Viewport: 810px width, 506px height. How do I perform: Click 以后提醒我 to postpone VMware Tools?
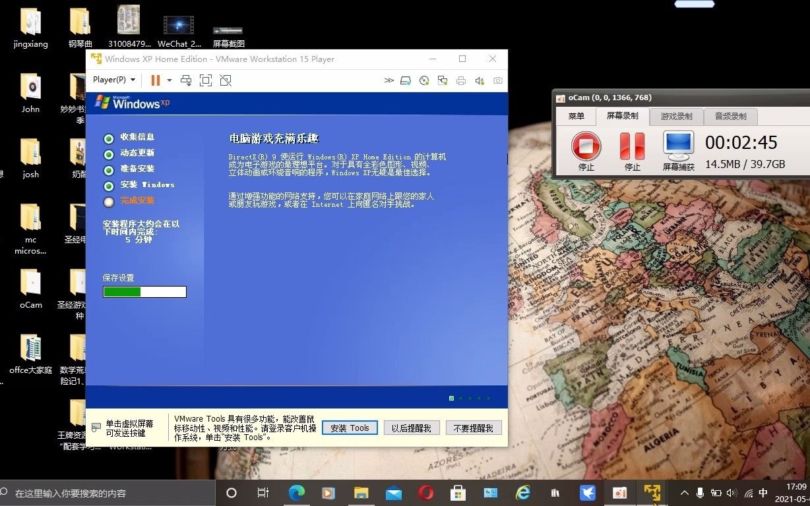tap(411, 428)
